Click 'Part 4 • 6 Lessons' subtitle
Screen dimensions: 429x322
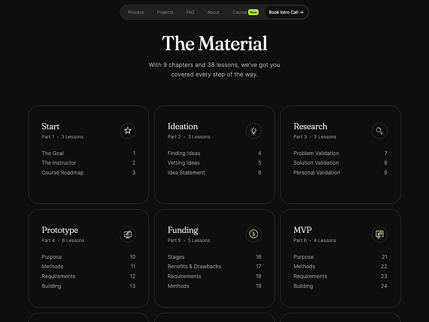63,240
